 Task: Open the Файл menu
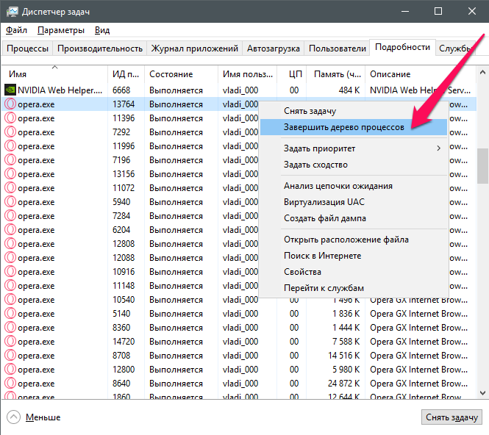coord(16,30)
